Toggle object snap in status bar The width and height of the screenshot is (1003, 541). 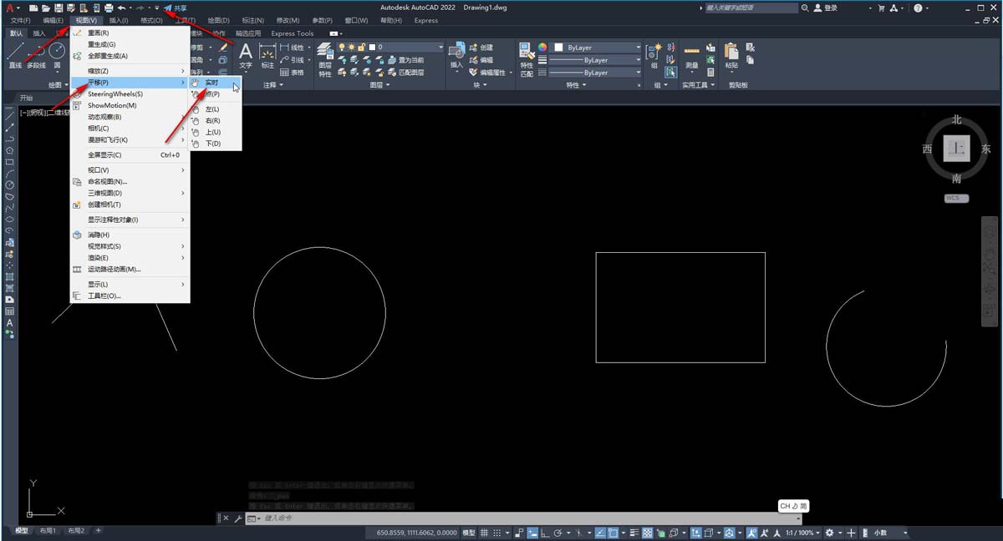click(613, 532)
